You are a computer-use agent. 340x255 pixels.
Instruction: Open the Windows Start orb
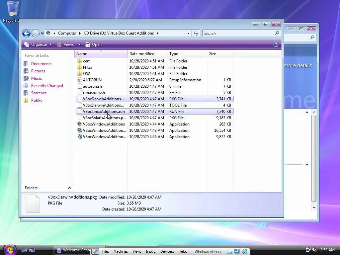click(10, 250)
